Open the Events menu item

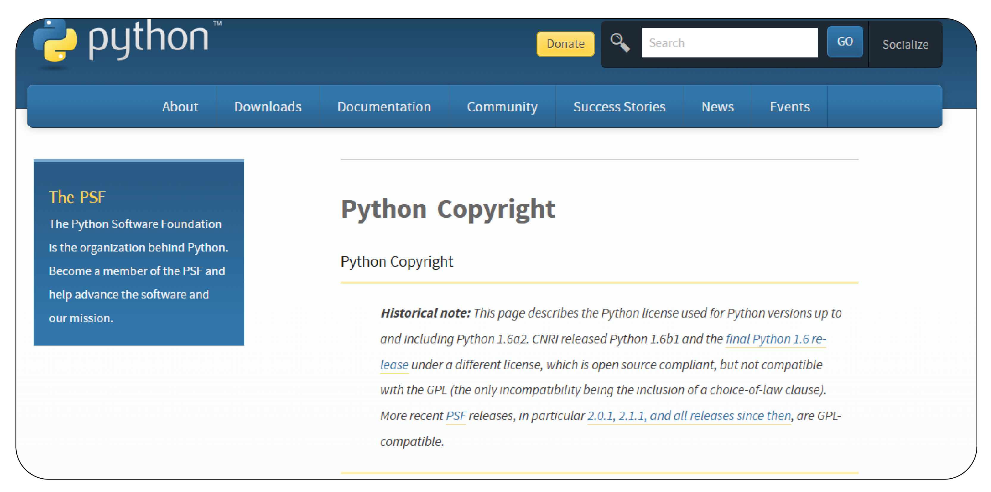point(790,107)
